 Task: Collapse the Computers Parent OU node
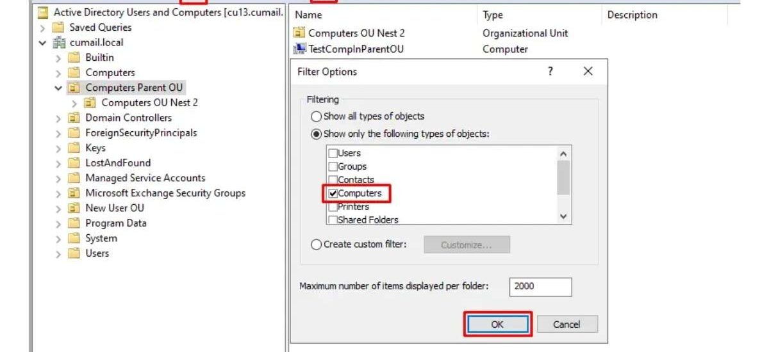pyautogui.click(x=59, y=88)
